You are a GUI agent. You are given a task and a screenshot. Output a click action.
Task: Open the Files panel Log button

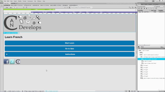point(162,47)
